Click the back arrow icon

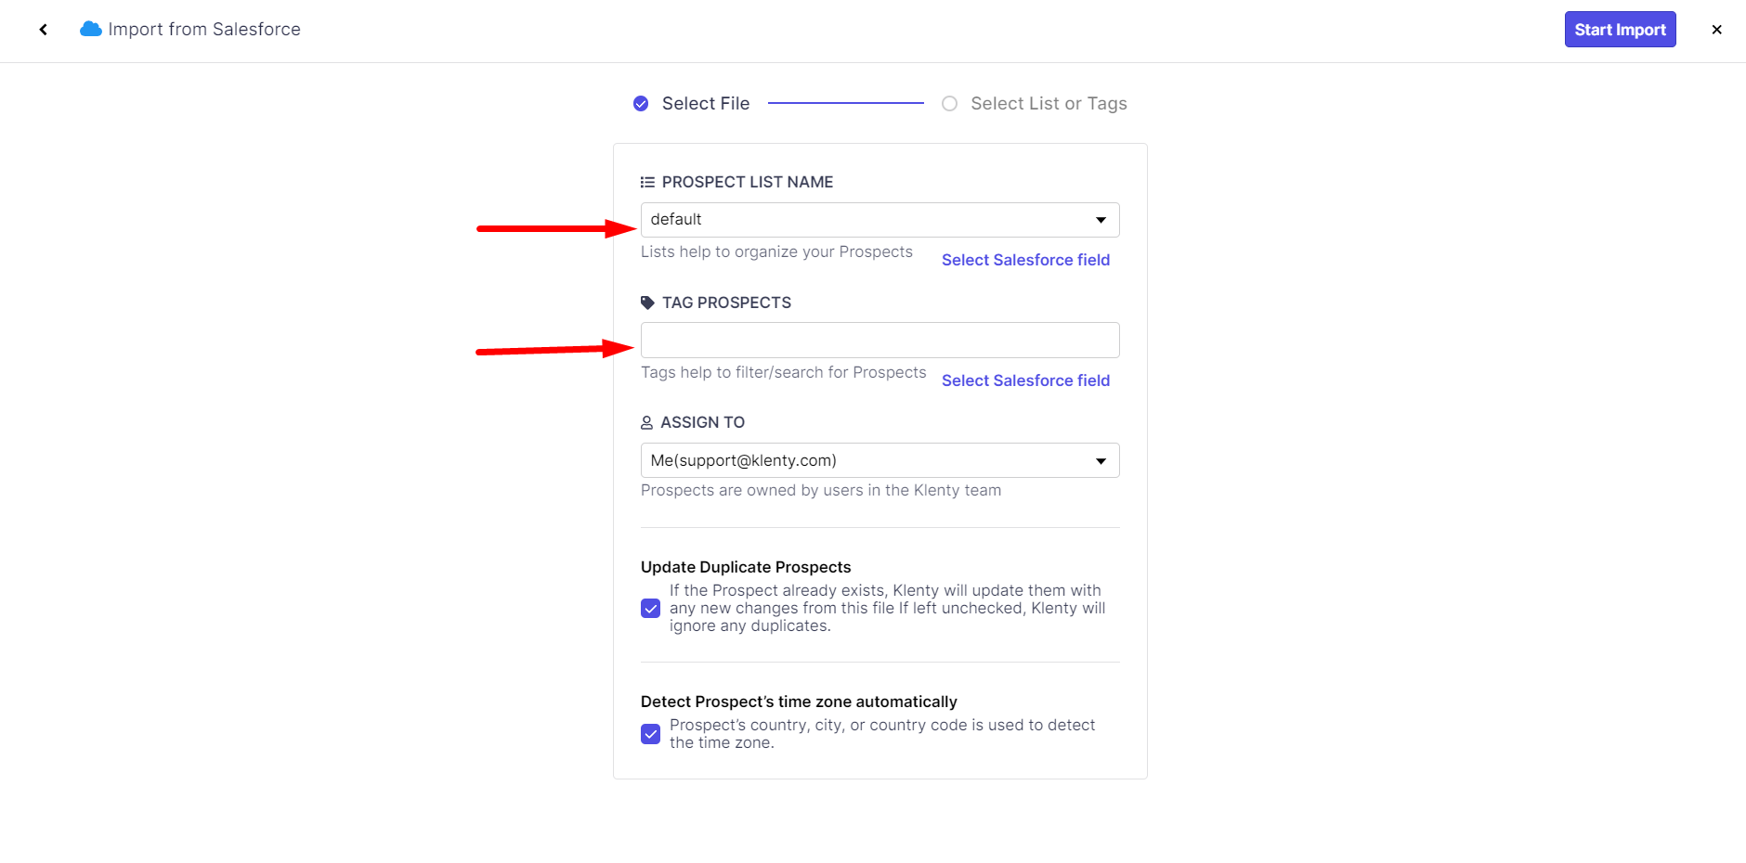click(44, 30)
